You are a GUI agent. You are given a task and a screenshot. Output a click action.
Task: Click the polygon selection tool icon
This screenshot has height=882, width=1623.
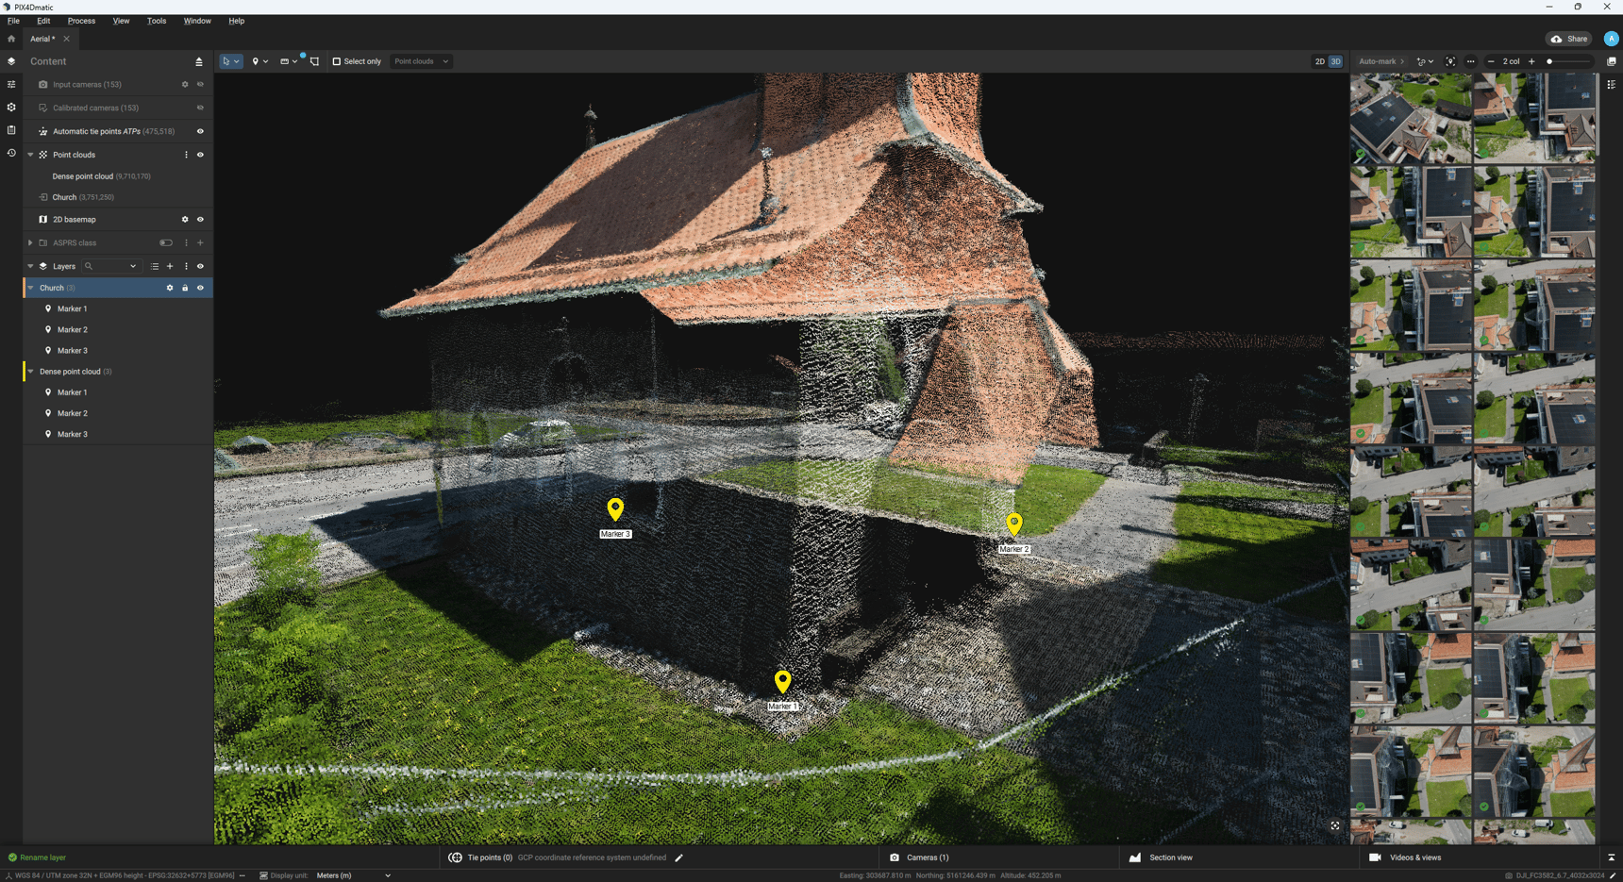314,61
